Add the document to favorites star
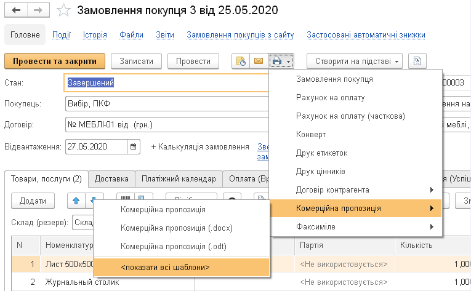The height and width of the screenshot is (291, 471). [x=63, y=10]
